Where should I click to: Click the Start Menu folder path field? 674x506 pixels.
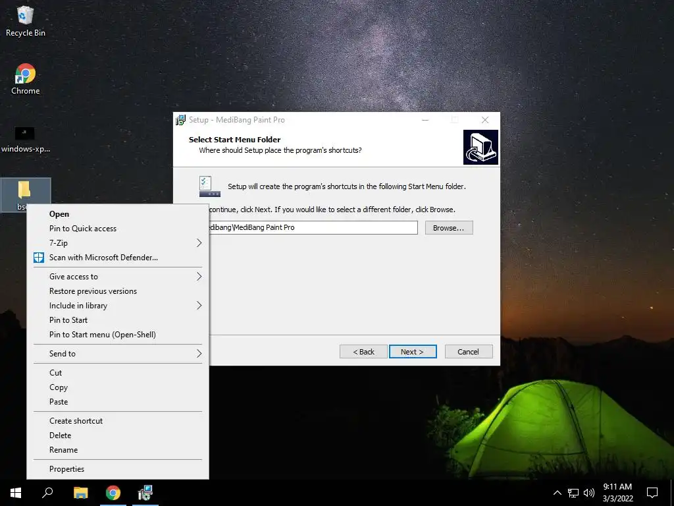313,227
